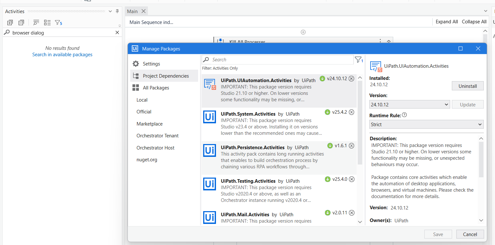Select the Orchestrator Tenant package source
Image resolution: width=495 pixels, height=245 pixels.
pyautogui.click(x=157, y=135)
